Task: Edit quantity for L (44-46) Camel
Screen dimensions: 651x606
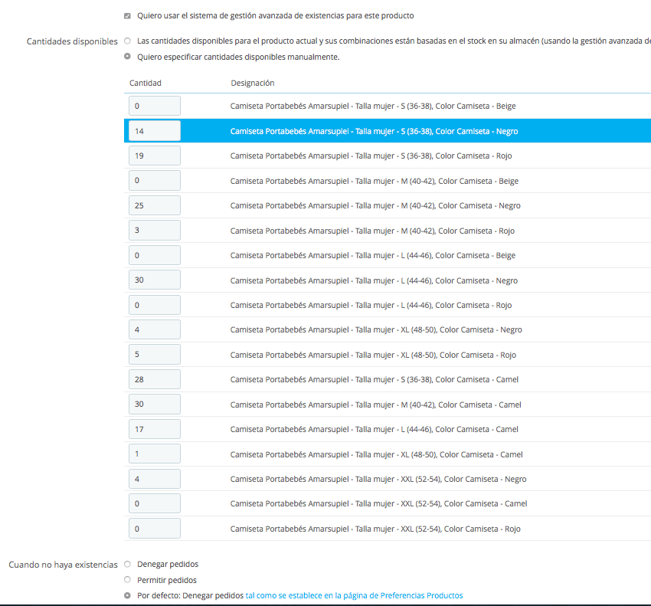Action: (x=155, y=429)
